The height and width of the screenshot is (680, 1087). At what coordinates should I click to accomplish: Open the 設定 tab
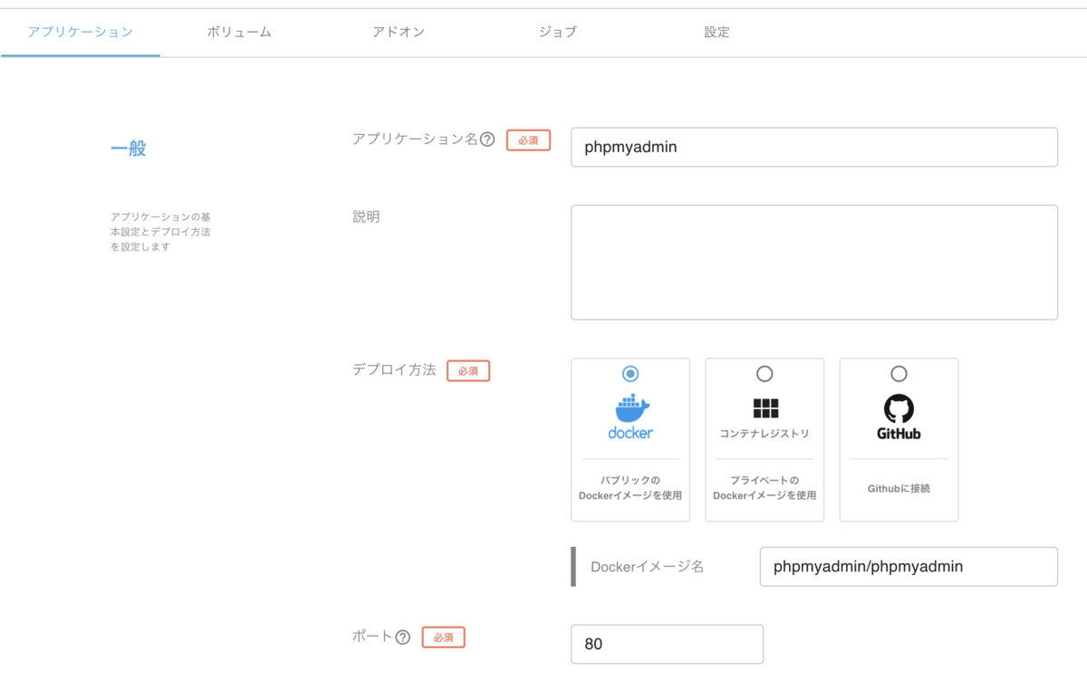point(716,30)
